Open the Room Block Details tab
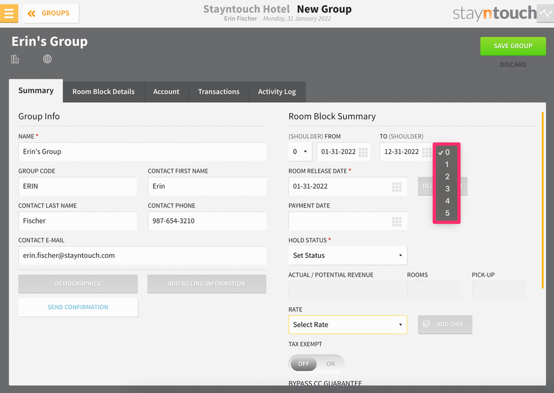 tap(104, 92)
